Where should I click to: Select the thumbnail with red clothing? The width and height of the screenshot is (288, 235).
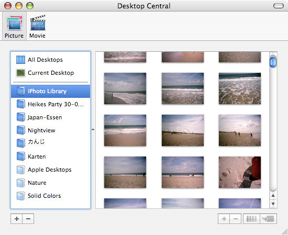[x=240, y=172]
